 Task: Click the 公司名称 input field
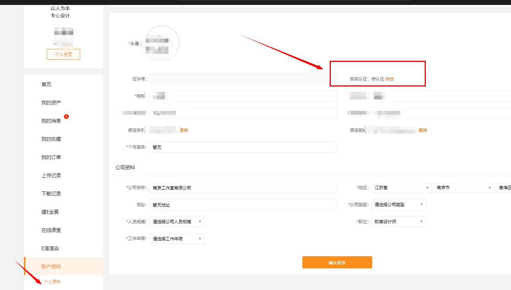click(x=243, y=188)
